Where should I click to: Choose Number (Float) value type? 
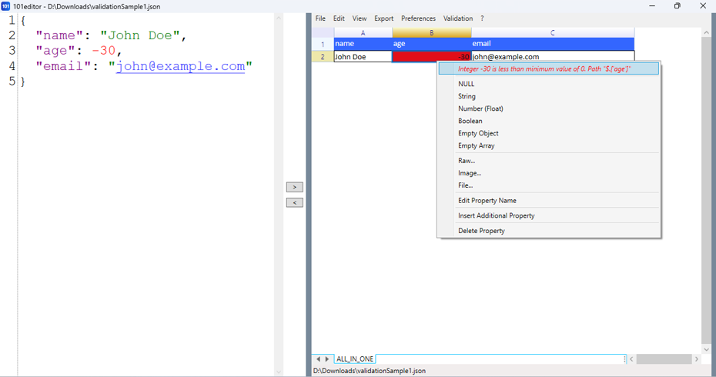[548, 108]
